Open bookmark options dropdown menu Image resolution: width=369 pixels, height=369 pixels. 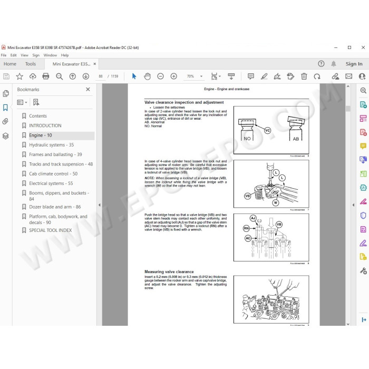coord(22,102)
